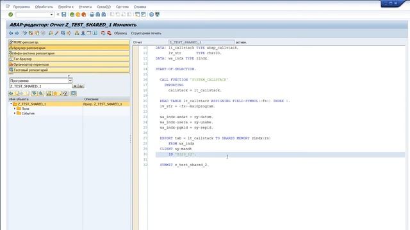
Task: Open the Программа object type combo box
Action: click(41, 80)
